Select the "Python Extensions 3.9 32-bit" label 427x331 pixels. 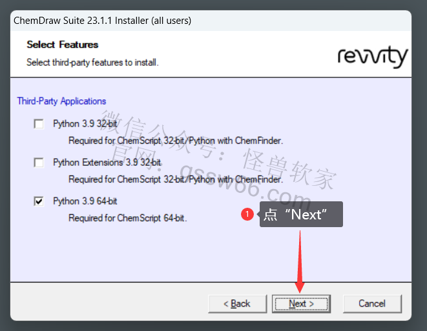tap(107, 163)
